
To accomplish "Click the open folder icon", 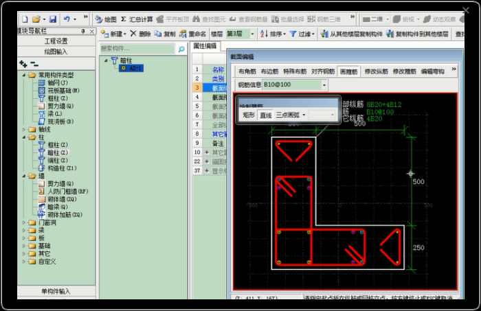I will point(36,20).
